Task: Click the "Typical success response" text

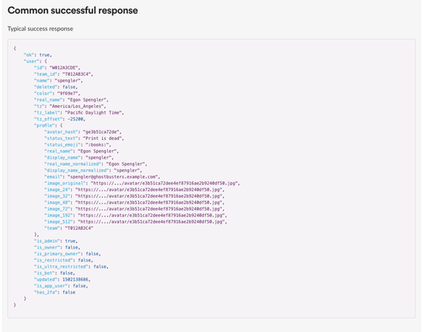Action: 41,29
